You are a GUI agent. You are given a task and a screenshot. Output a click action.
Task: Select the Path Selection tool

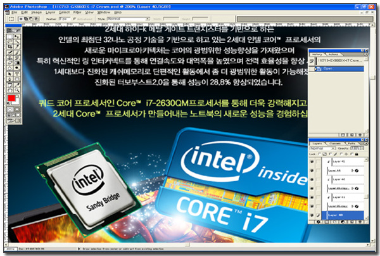tap(9, 74)
